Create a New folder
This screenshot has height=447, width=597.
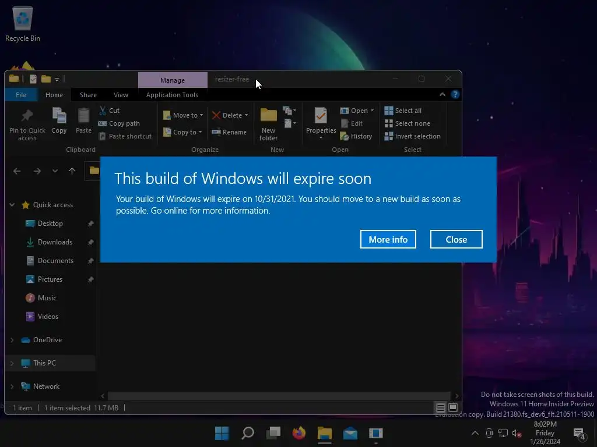(268, 124)
